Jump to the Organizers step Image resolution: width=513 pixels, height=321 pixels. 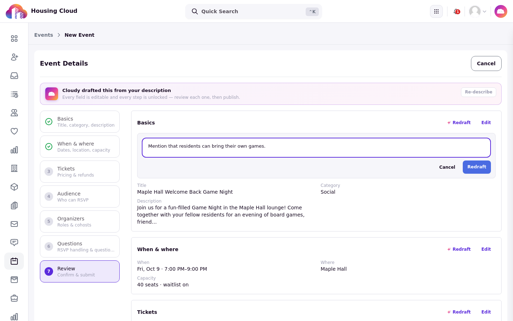pos(80,221)
